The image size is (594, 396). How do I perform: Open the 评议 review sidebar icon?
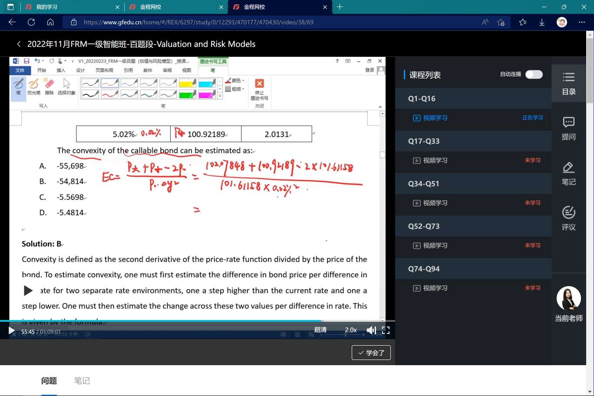pos(568,219)
